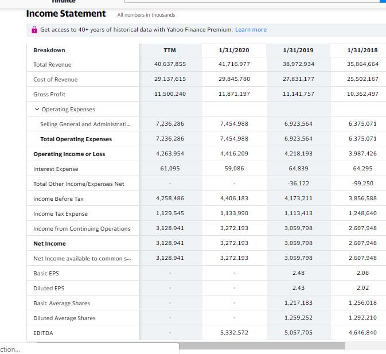The image size is (386, 354).
Task: Click 2019 Basic EPS value 2.48
Action: pyautogui.click(x=298, y=273)
